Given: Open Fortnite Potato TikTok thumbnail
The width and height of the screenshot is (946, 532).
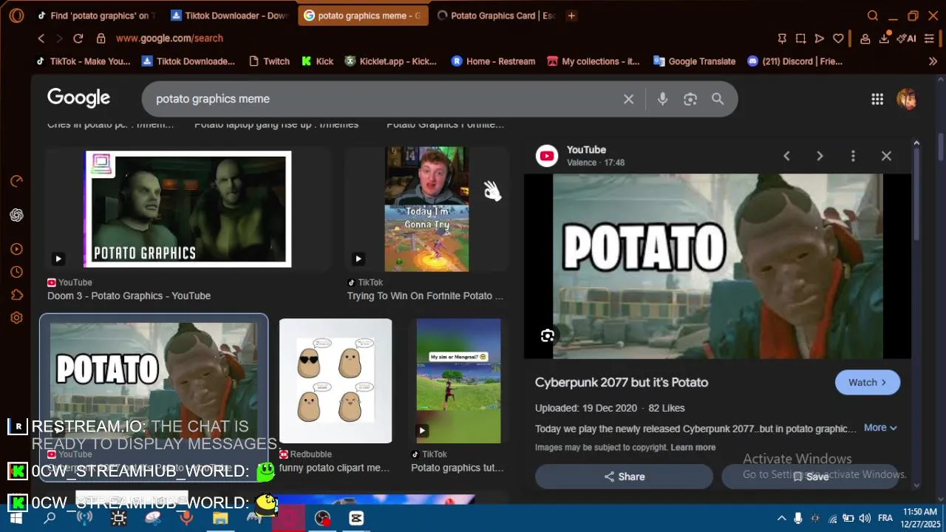Looking at the screenshot, I should [426, 209].
